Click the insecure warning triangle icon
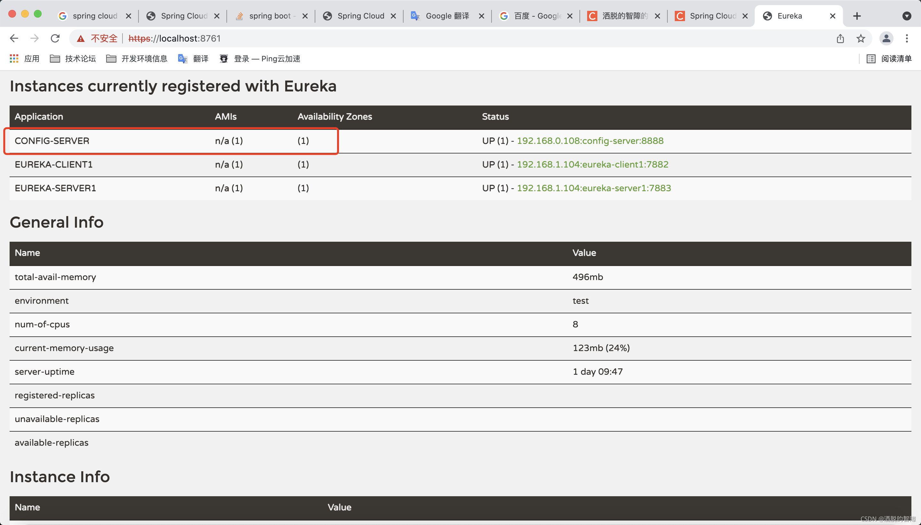This screenshot has width=921, height=525. click(x=81, y=39)
